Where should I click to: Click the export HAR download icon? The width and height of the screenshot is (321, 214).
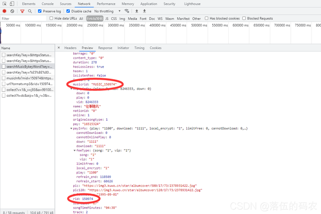pos(144,11)
